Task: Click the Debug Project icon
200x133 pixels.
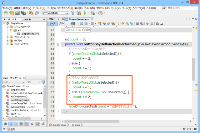Action: 93,13
